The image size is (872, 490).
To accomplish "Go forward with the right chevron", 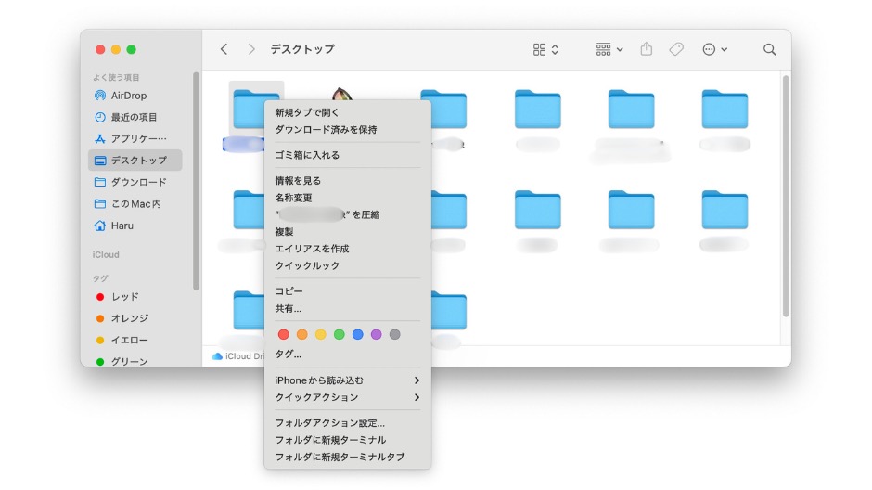I will point(251,49).
